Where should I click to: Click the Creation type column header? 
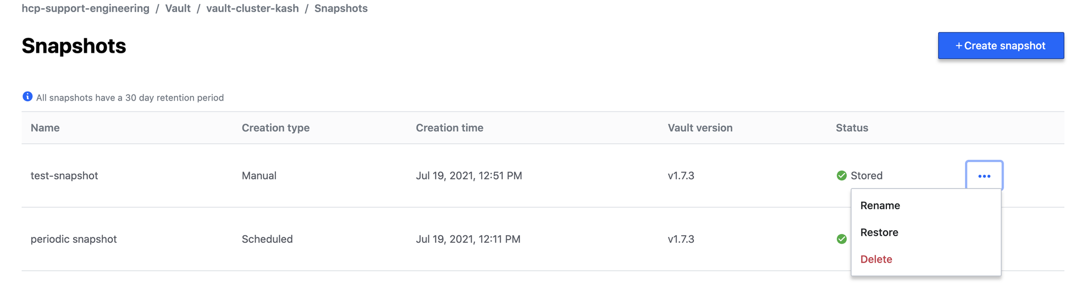tap(275, 128)
